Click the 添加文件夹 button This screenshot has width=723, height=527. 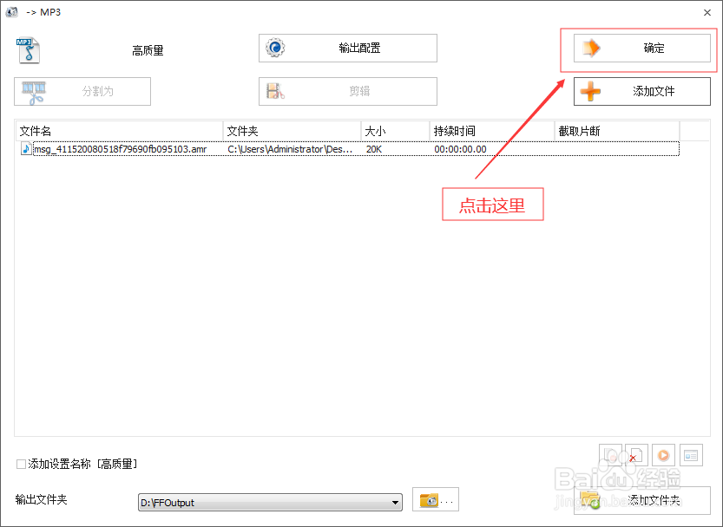642,500
